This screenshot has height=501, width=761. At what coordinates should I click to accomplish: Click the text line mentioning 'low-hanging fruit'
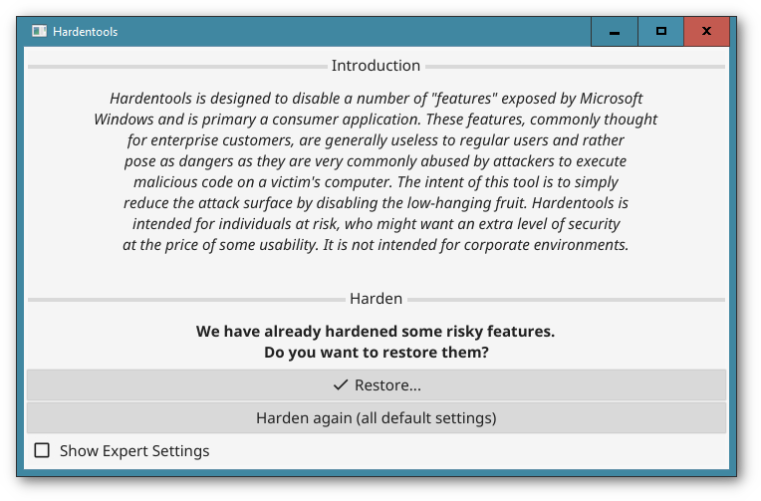pos(376,203)
